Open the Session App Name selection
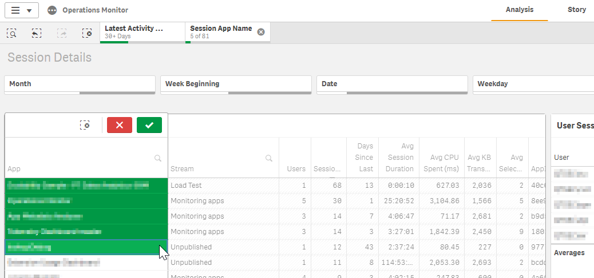This screenshot has width=594, height=278. 221,32
